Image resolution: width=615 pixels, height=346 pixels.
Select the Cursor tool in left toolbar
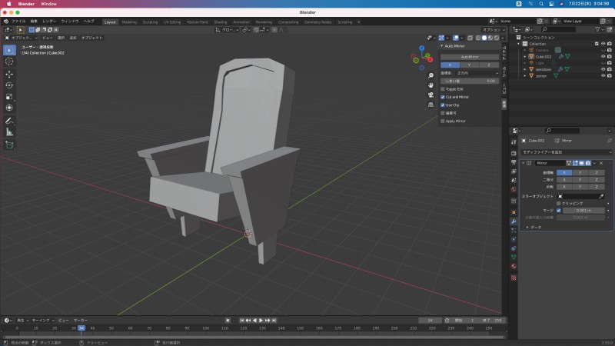pos(9,61)
